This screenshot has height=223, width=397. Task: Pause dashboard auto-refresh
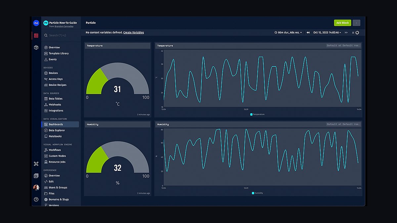click(353, 33)
